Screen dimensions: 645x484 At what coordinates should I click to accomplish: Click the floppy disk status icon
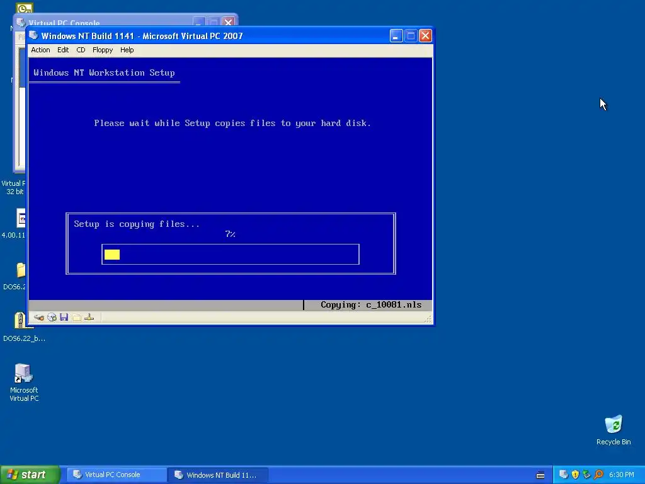pos(64,318)
